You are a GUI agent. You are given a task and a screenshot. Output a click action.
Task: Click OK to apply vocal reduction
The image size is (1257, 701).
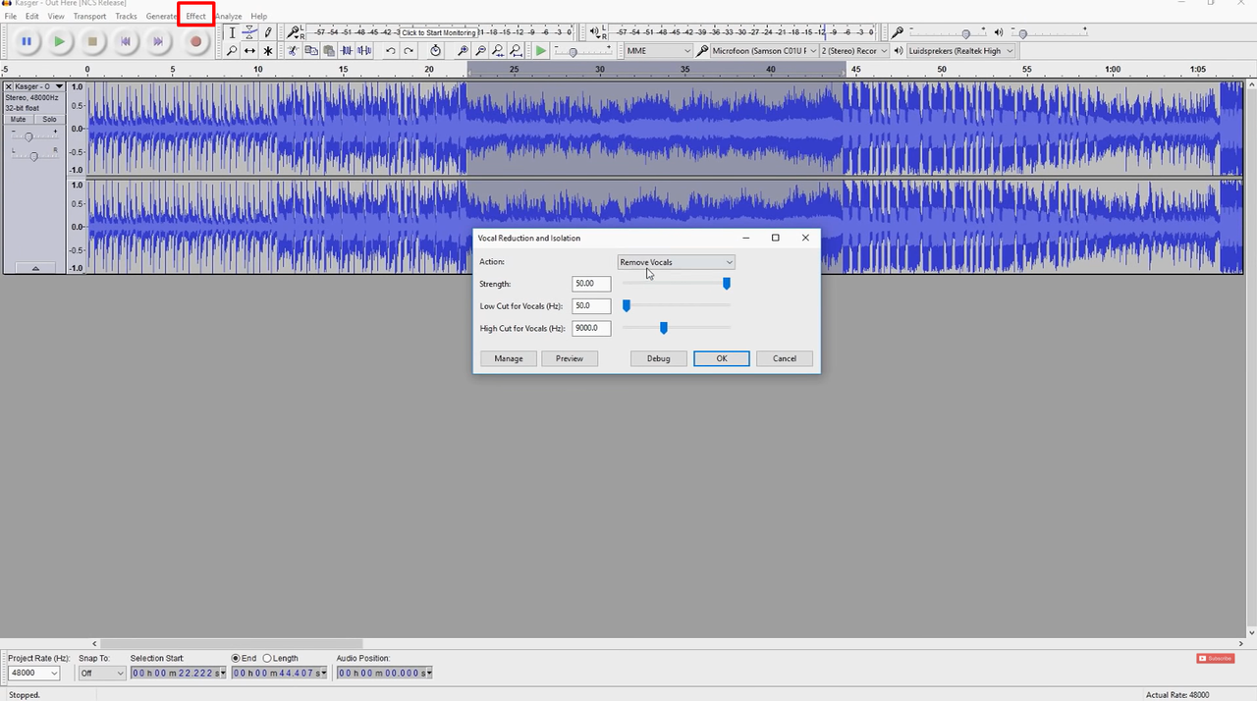[x=721, y=358]
